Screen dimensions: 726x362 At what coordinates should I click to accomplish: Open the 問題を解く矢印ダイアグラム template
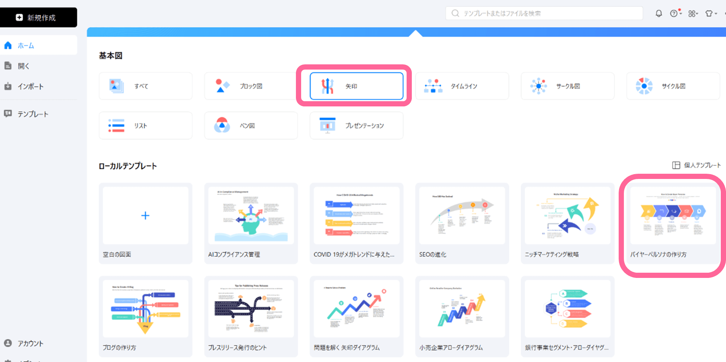click(356, 316)
